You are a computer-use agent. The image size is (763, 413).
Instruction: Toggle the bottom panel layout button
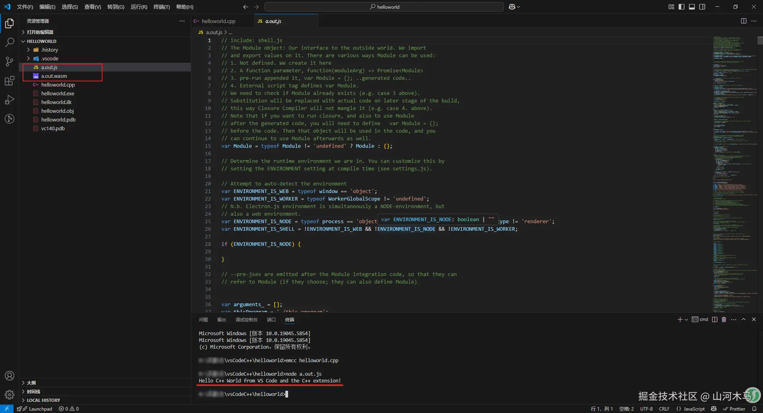click(x=692, y=7)
